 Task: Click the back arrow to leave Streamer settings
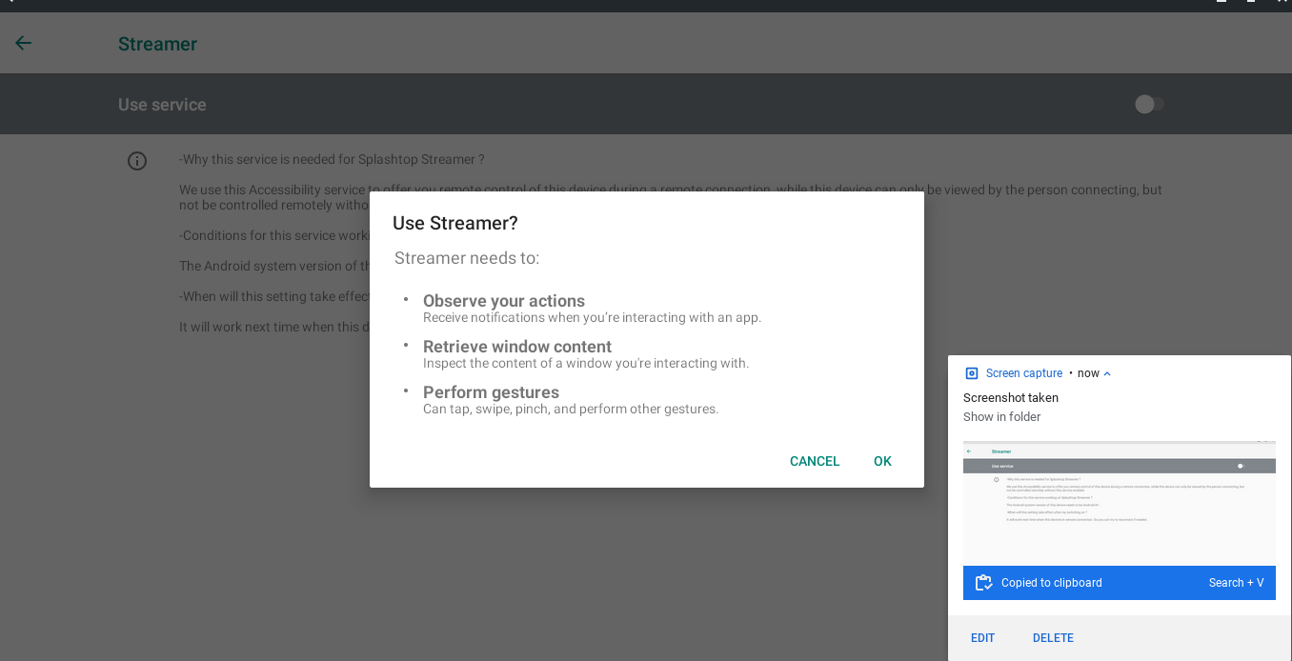point(23,43)
